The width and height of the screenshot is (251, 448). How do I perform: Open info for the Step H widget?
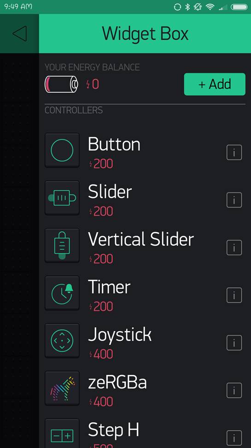(234, 438)
